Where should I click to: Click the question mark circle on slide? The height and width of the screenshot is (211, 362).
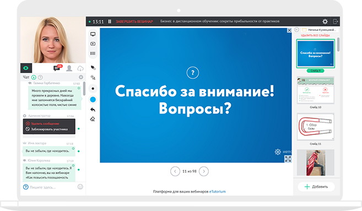point(192,73)
